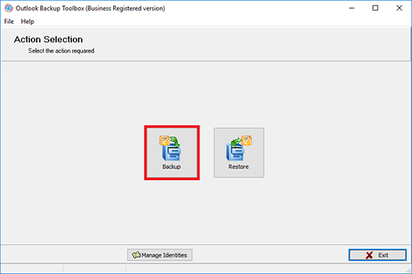Viewport: 412px width, 274px height.
Task: Open the Help menu
Action: (27, 22)
